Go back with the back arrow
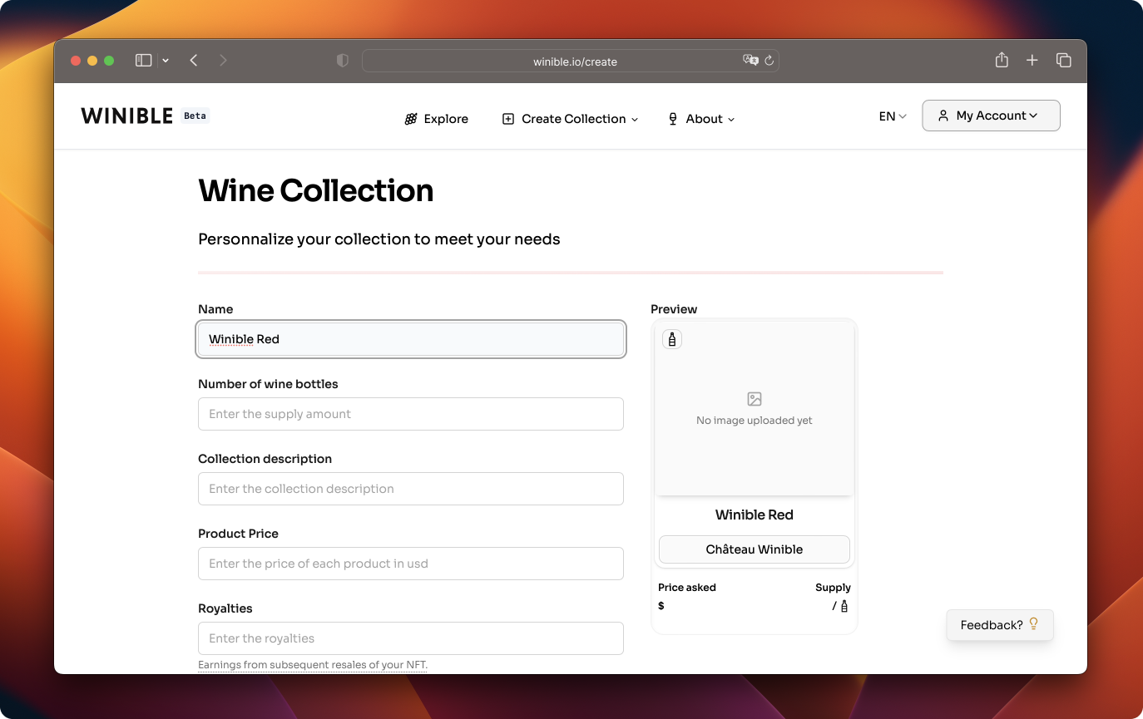Screen dimensions: 1143x719 point(194,61)
